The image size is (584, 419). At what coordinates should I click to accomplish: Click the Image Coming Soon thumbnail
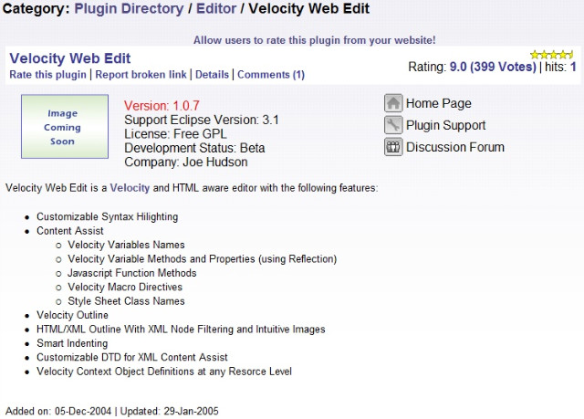point(65,127)
